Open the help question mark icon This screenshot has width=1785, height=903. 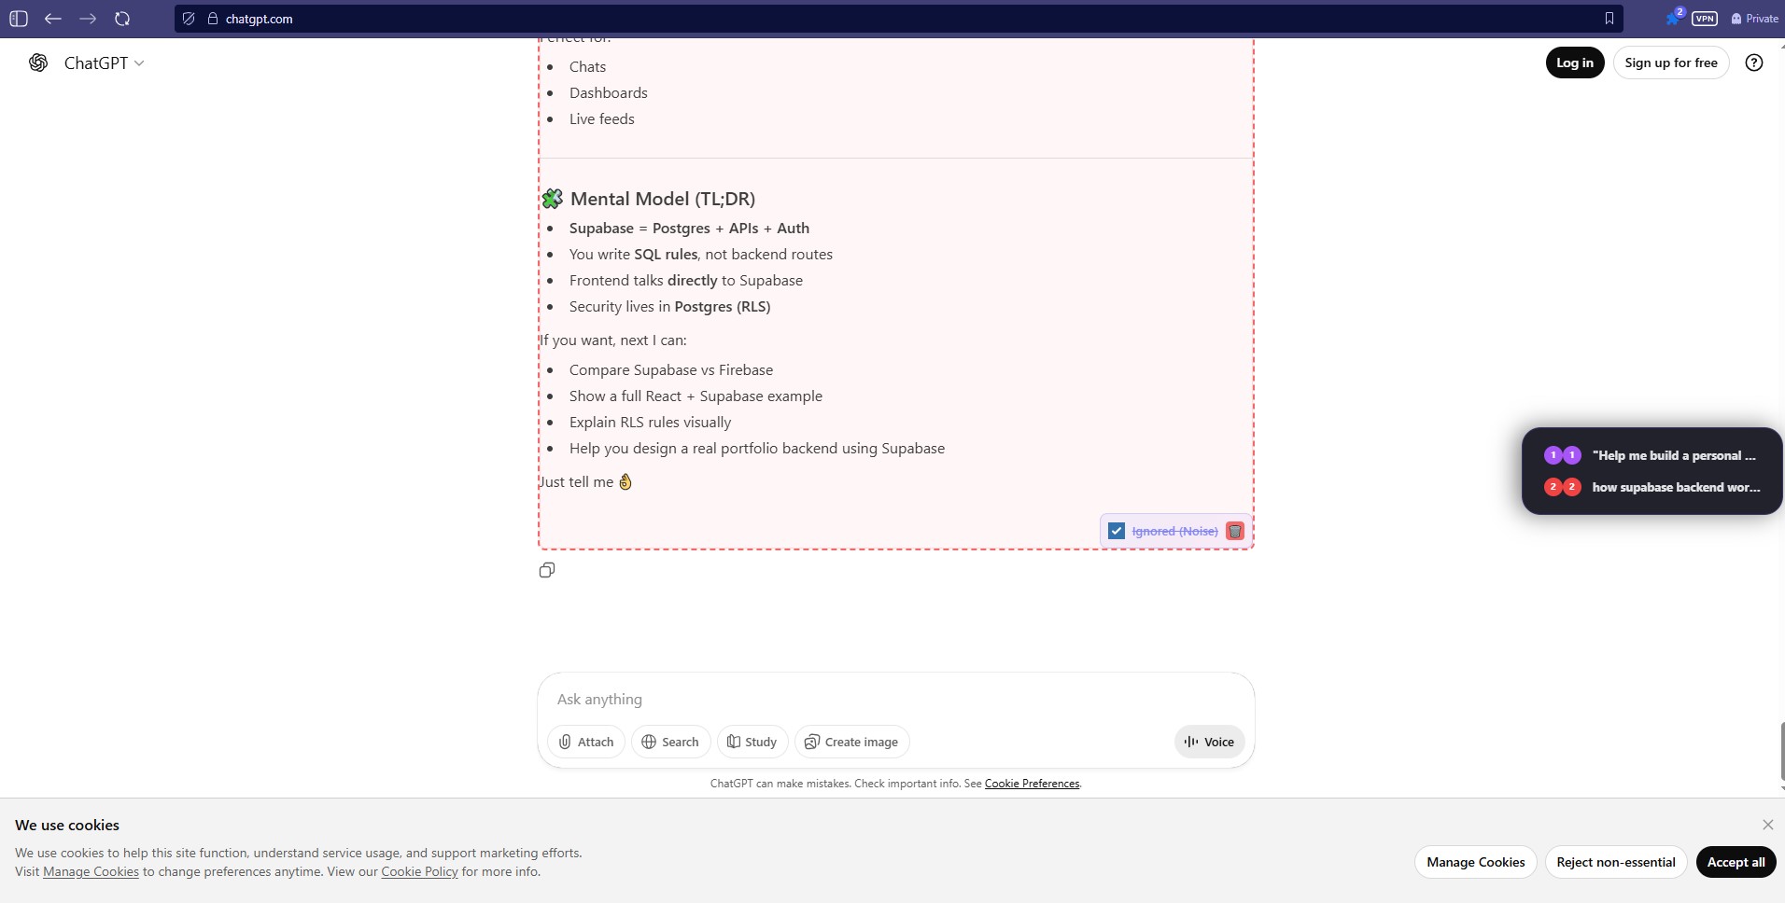point(1754,63)
